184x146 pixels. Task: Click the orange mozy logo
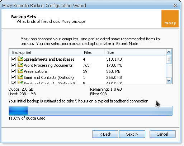[x=170, y=19]
